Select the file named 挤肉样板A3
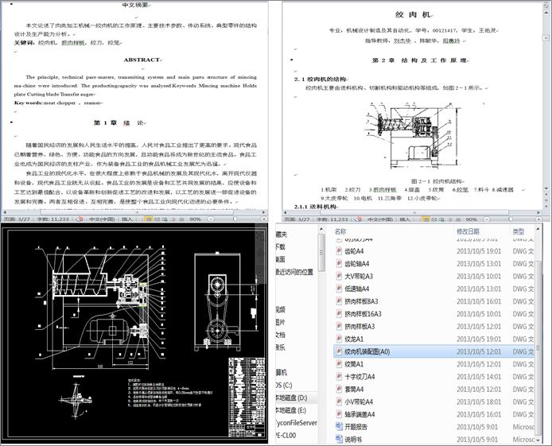 click(x=360, y=327)
